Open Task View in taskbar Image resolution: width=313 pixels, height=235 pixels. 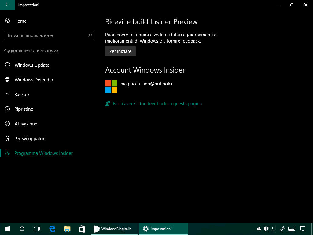(37, 229)
